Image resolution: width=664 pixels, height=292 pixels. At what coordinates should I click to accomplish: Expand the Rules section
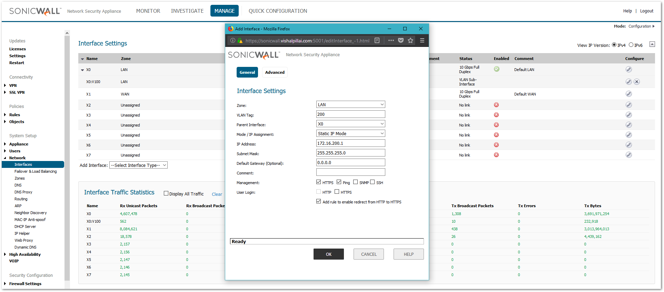pos(5,115)
